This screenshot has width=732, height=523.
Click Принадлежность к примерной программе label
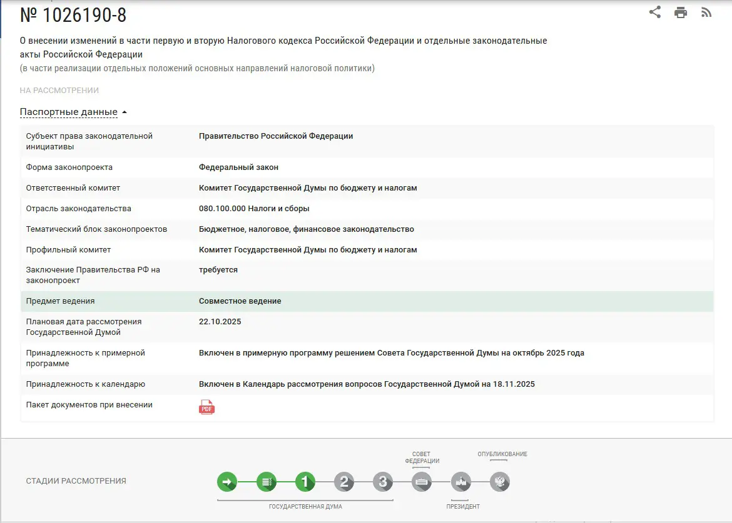pos(86,358)
